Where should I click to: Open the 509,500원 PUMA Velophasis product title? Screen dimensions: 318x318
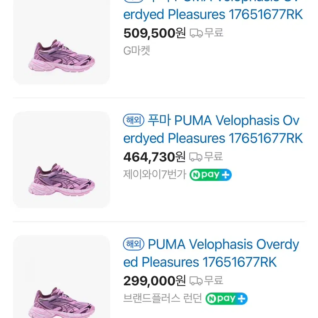pyautogui.click(x=213, y=9)
